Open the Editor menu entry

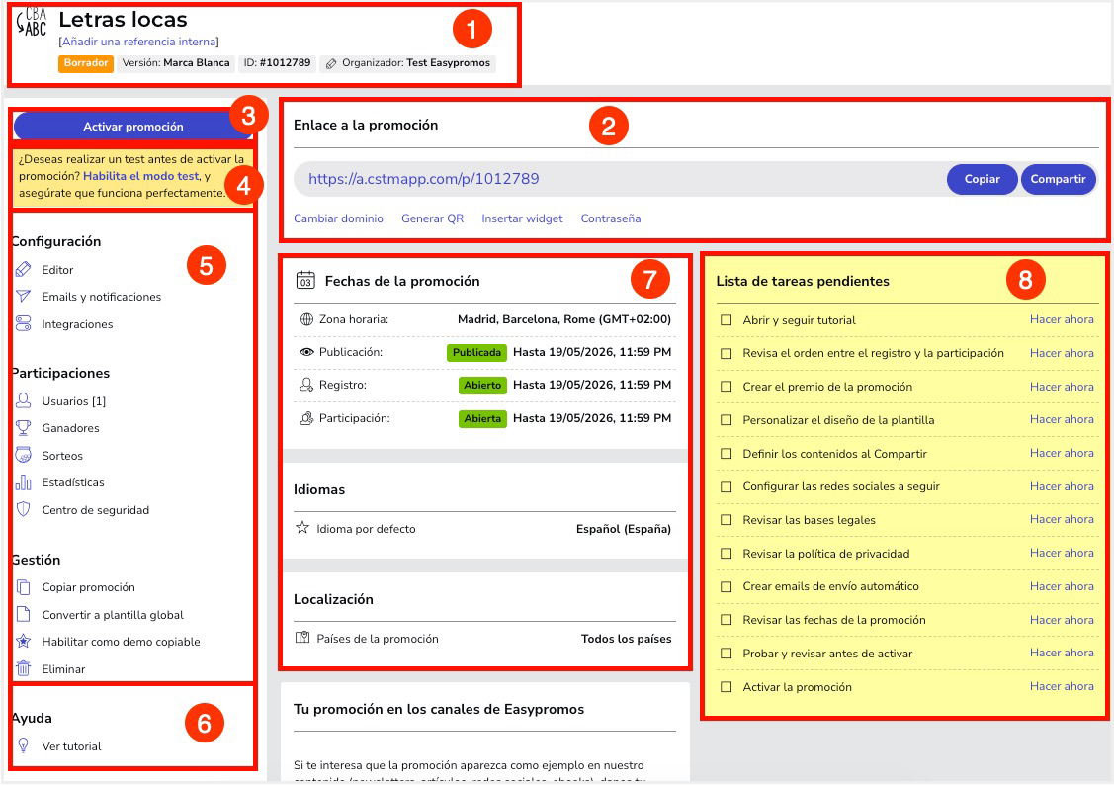pos(57,270)
